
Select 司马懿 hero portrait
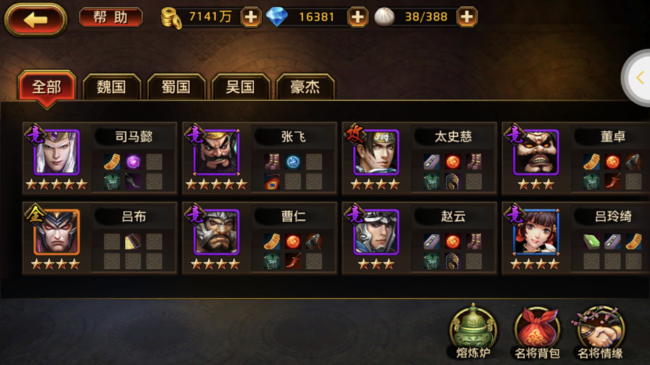point(56,152)
